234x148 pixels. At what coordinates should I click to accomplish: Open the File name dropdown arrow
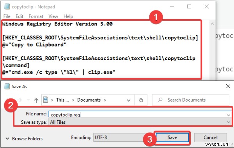(229, 115)
